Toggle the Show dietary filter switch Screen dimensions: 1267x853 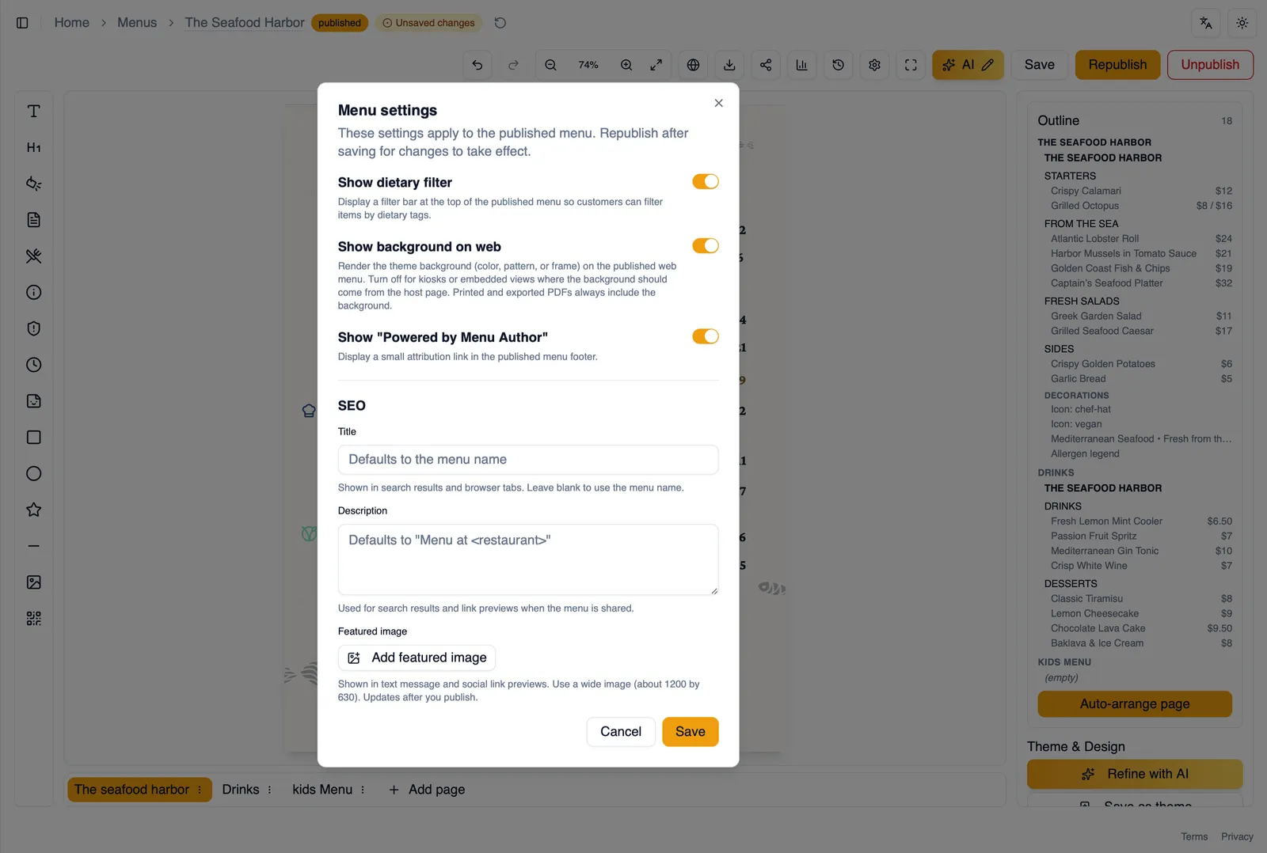(x=705, y=182)
